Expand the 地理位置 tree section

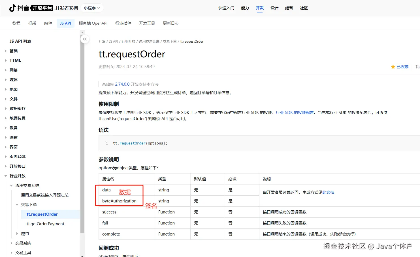pos(6,118)
